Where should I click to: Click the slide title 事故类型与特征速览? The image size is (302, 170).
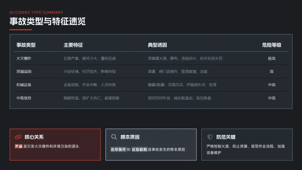pyautogui.click(x=48, y=21)
